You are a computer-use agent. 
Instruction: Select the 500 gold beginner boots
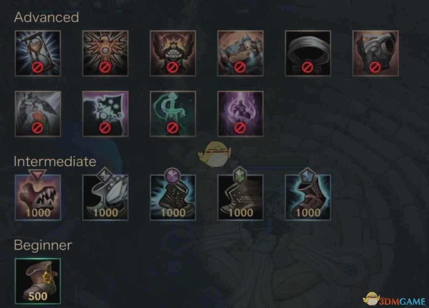tap(38, 281)
